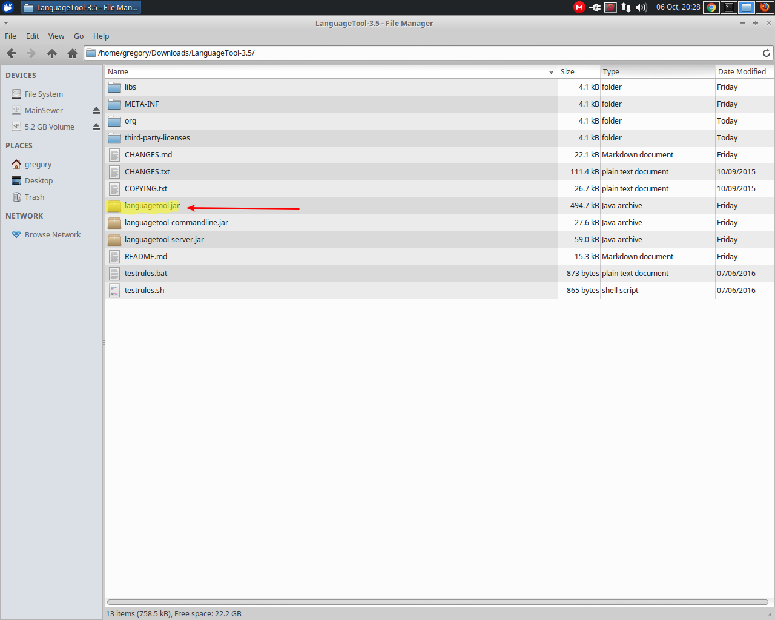Jump to the home folder

tap(73, 53)
